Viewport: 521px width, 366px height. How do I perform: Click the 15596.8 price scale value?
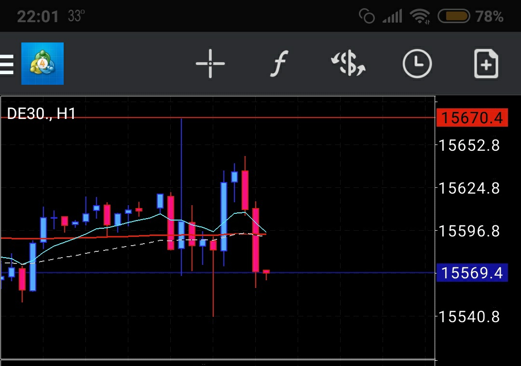[469, 231]
